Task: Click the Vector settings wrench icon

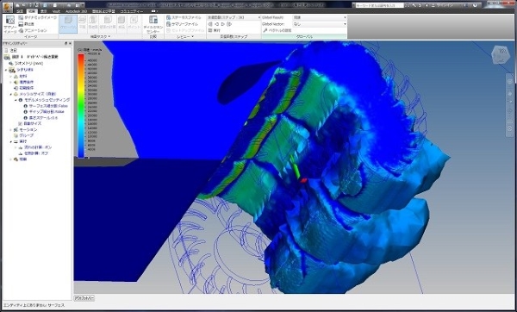Action: click(265, 30)
